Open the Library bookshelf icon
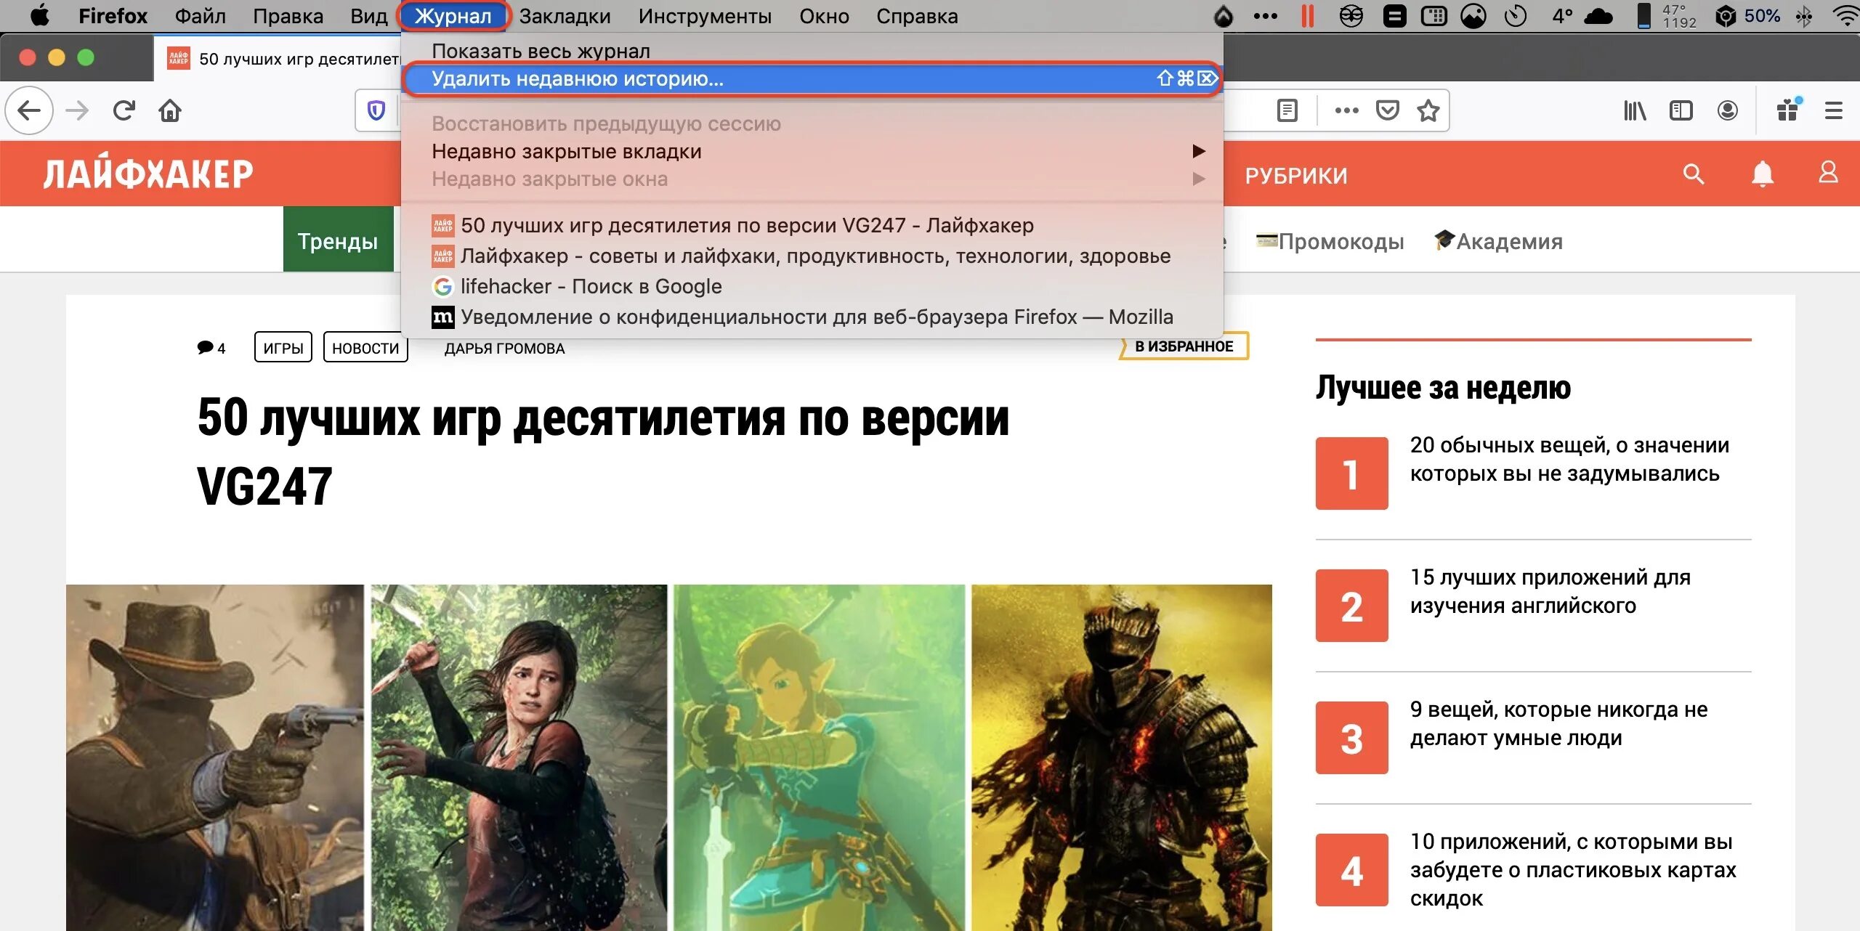Image resolution: width=1860 pixels, height=931 pixels. (1635, 110)
